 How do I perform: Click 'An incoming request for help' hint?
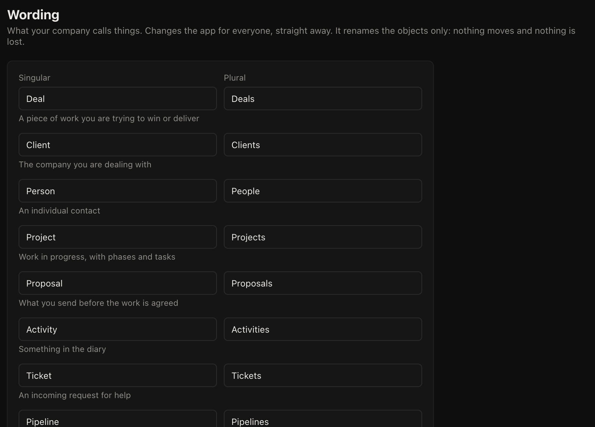pyautogui.click(x=75, y=395)
